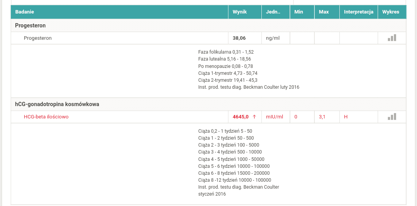Click the H interpretation flag
The image size is (417, 206).
tap(346, 117)
